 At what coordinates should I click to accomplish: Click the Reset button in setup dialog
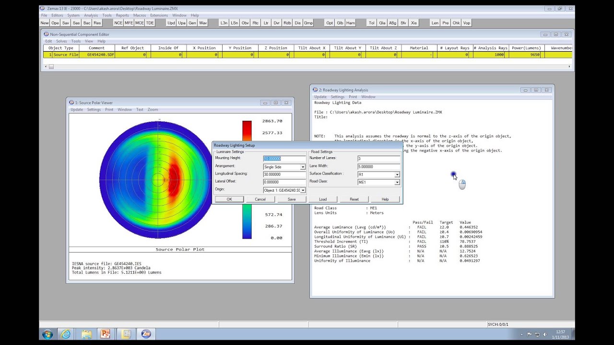pyautogui.click(x=354, y=199)
